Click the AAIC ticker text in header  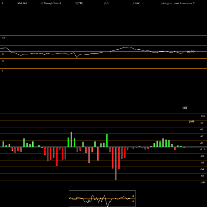point(136,3)
